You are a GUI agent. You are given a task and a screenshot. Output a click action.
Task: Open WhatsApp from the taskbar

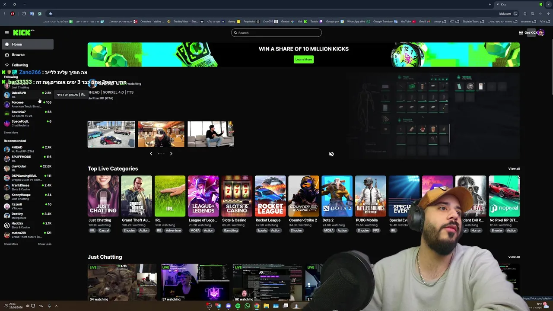(x=247, y=306)
